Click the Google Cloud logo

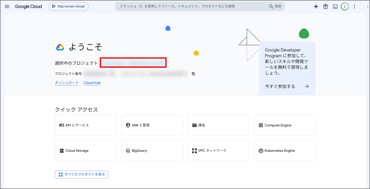point(29,6)
